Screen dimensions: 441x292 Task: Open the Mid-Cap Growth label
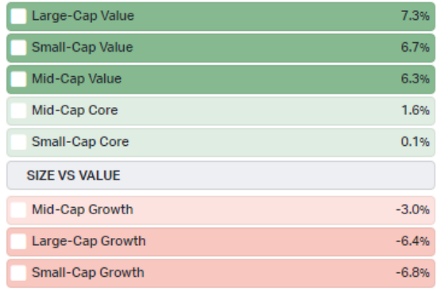83,209
